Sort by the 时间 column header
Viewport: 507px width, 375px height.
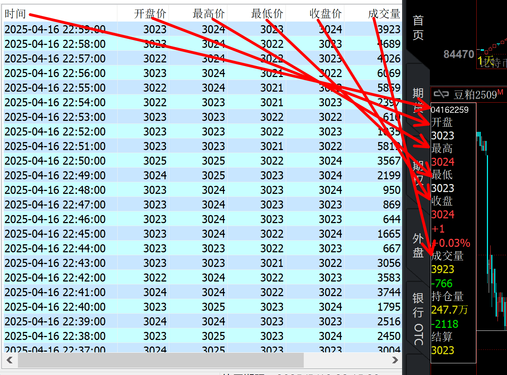point(15,14)
